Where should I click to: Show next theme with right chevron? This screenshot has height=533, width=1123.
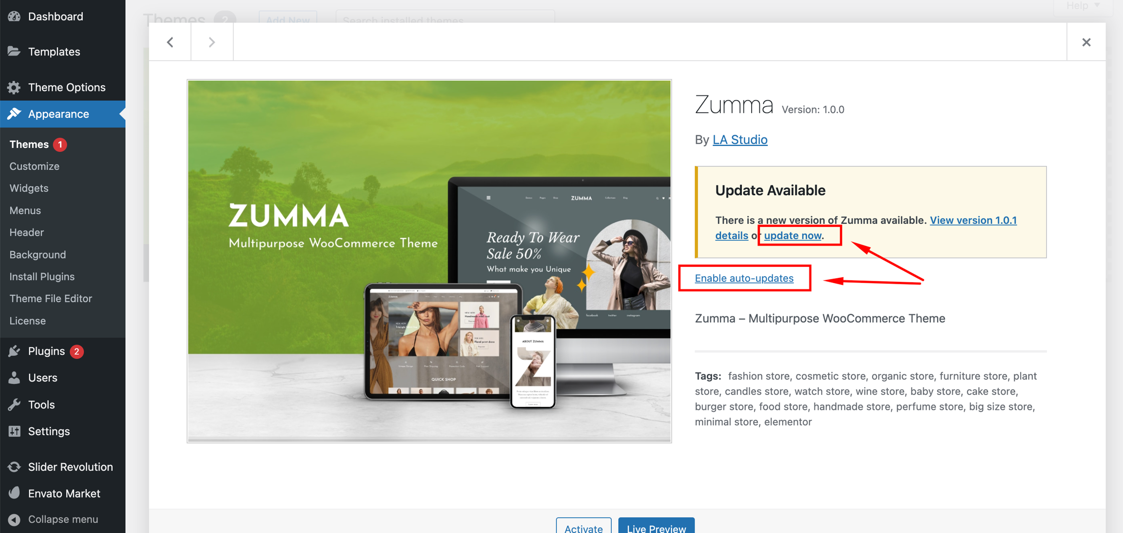212,42
